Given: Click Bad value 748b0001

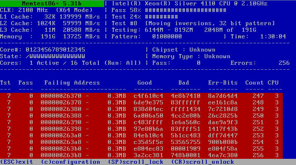Looking at the screenshot, I should tap(186, 155).
